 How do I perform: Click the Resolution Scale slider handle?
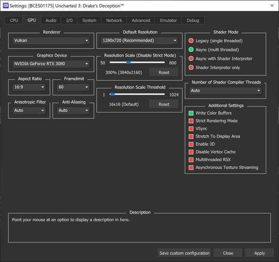(129, 62)
